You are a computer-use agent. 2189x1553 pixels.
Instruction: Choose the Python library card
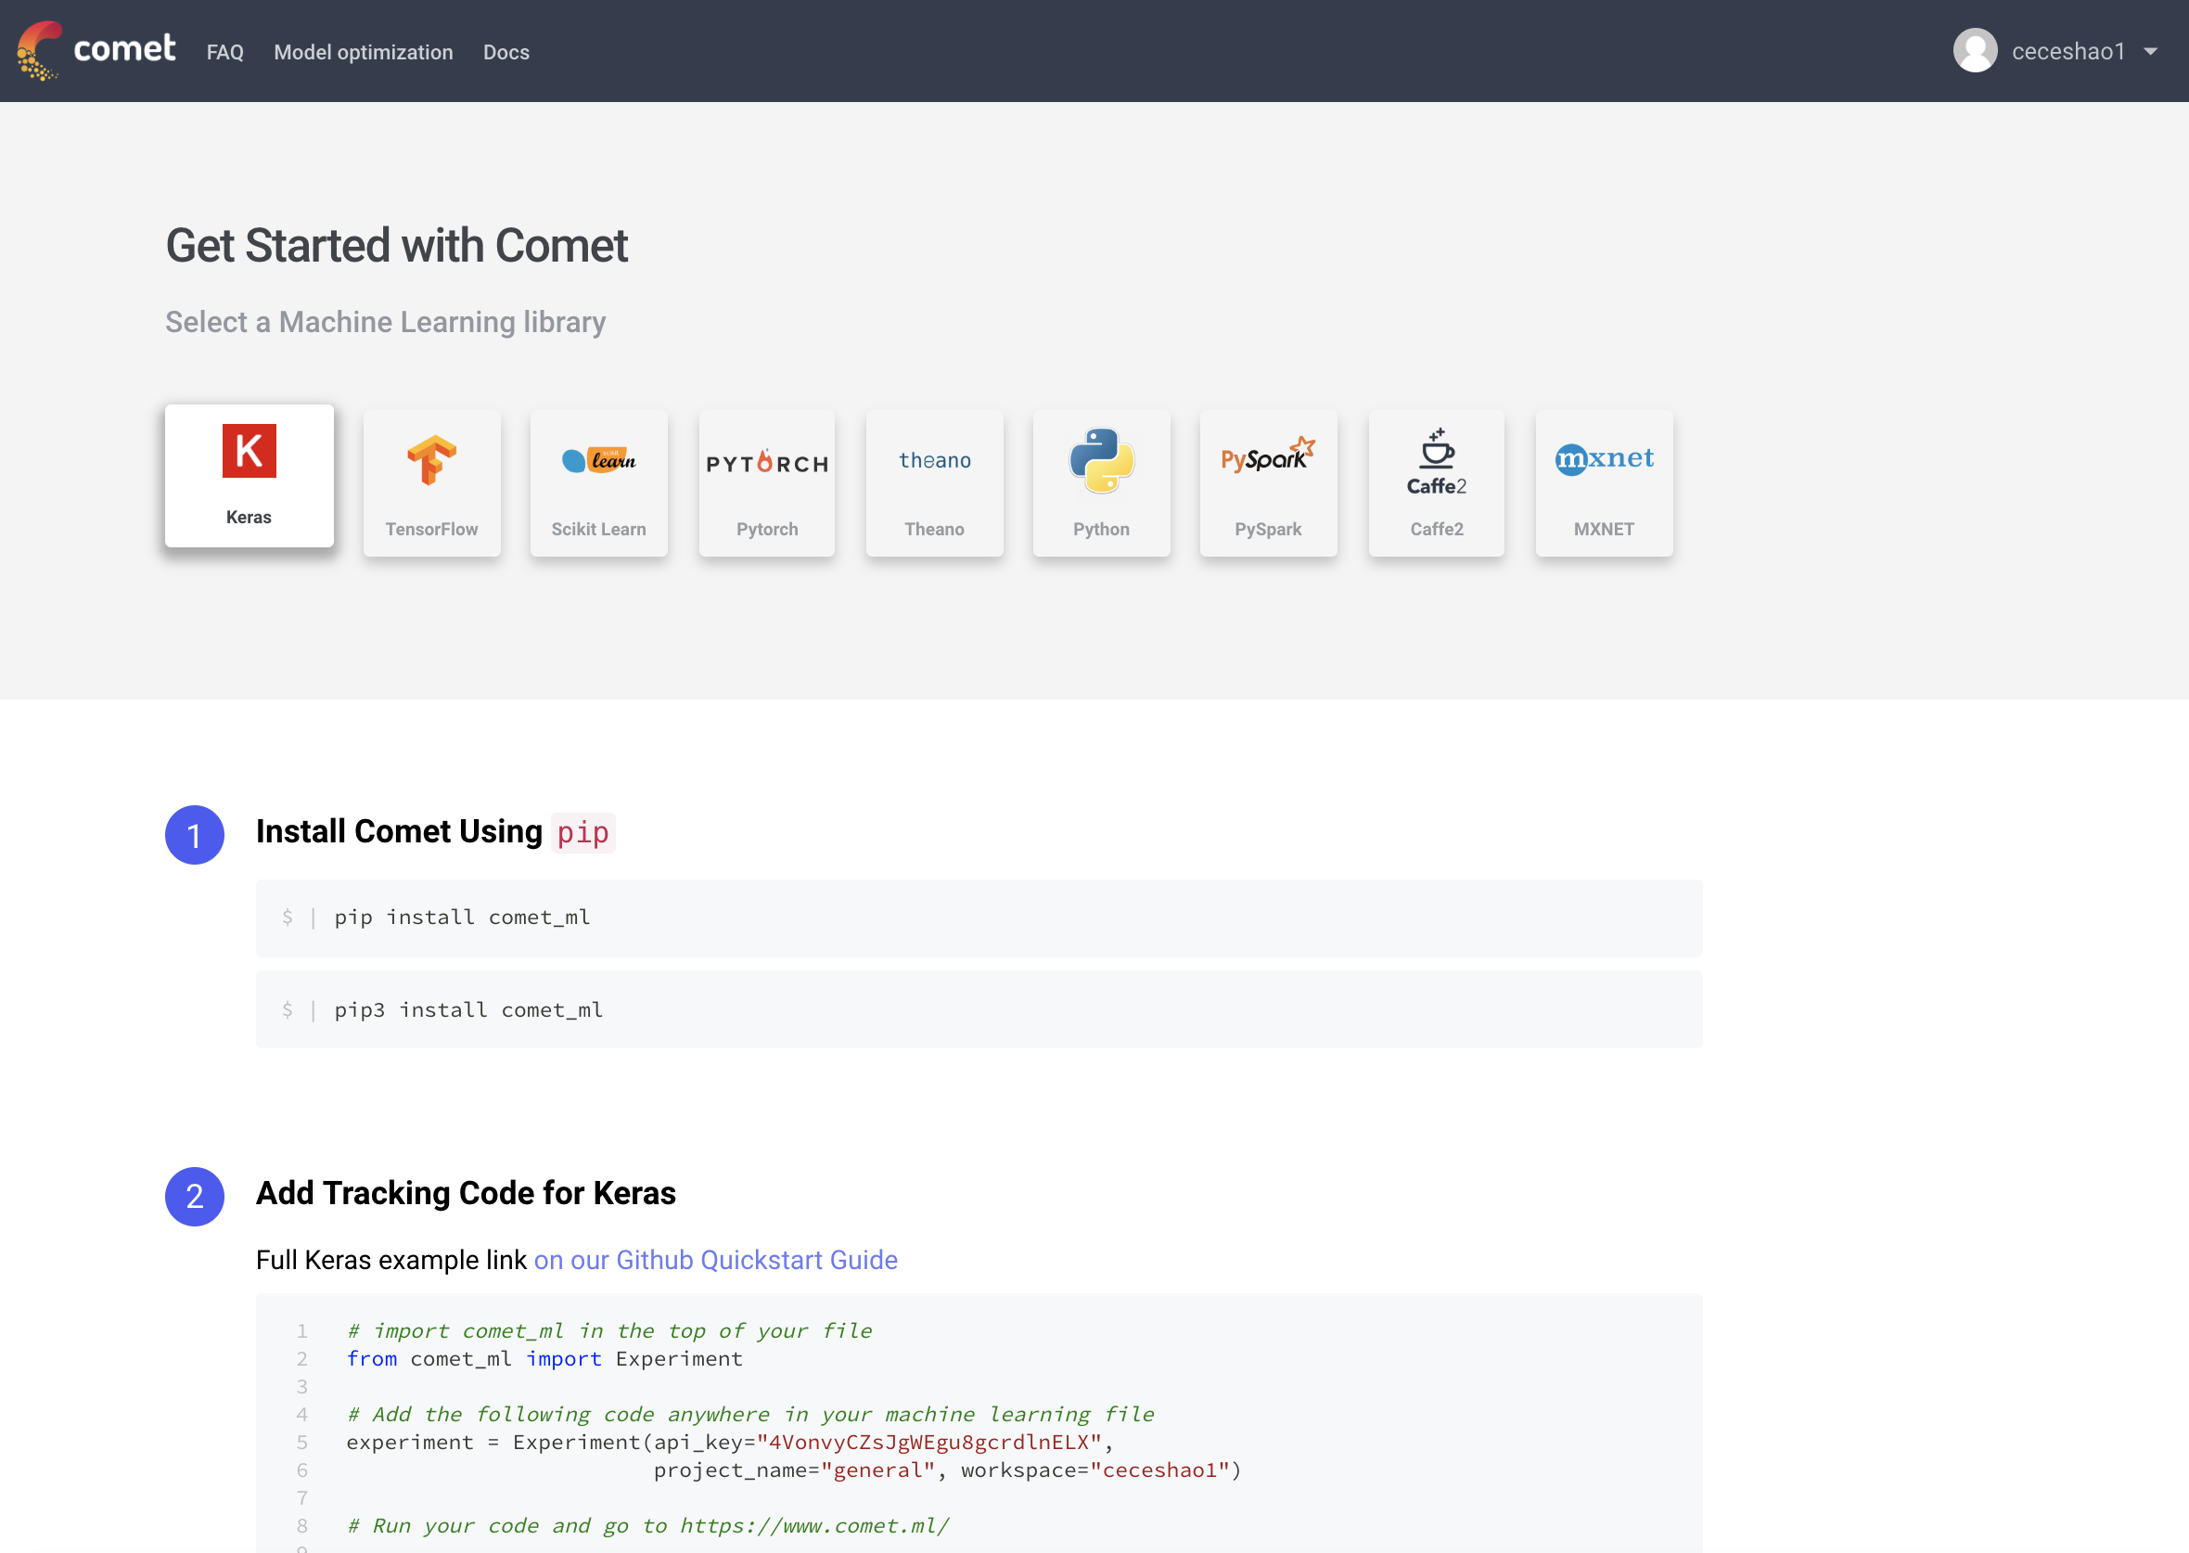(1102, 483)
